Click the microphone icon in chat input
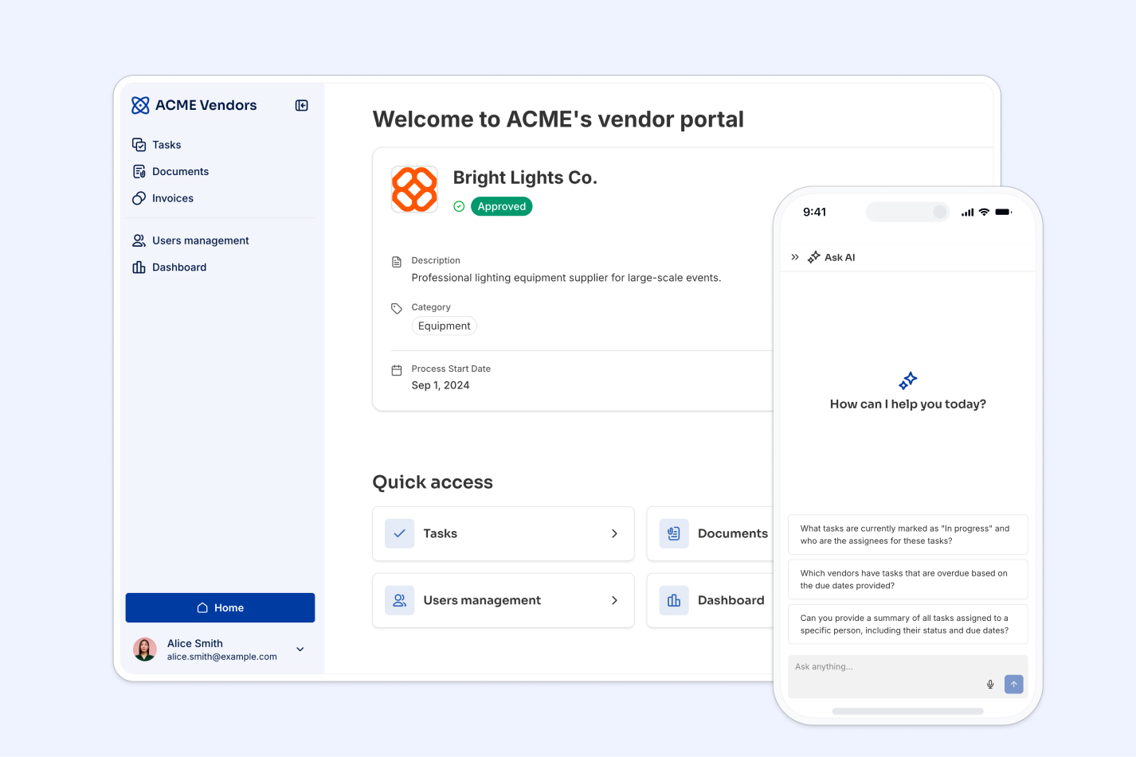This screenshot has height=757, width=1136. pos(990,685)
